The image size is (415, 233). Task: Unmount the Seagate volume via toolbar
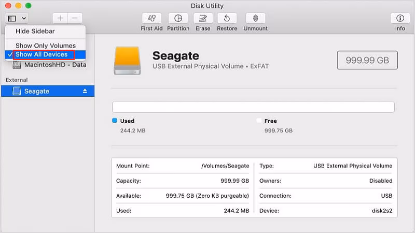coord(255,18)
